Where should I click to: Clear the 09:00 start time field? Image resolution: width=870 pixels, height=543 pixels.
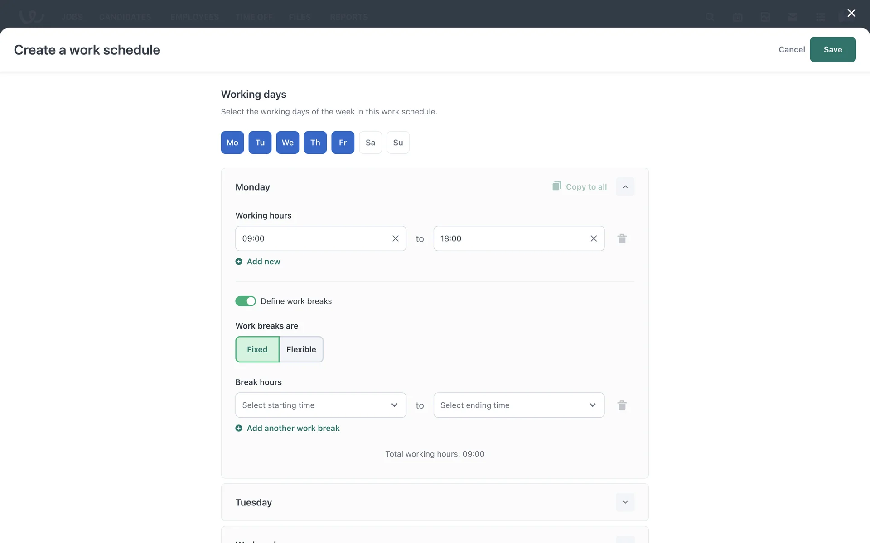pos(395,238)
